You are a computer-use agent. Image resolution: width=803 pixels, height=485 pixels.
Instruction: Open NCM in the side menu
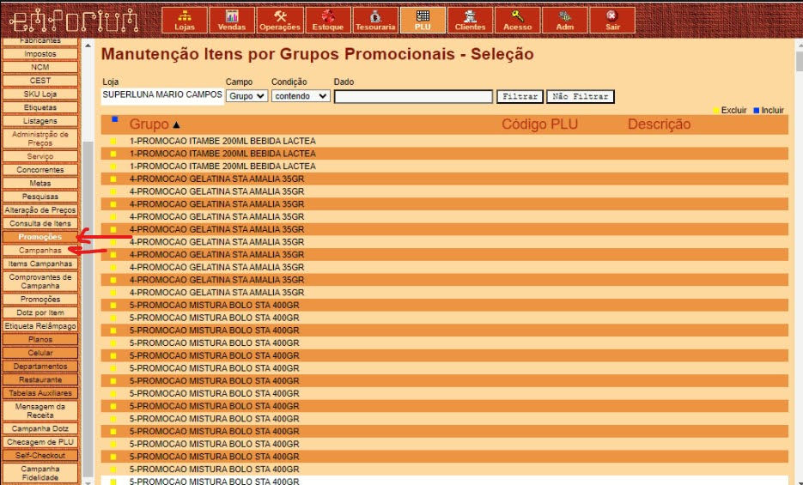pyautogui.click(x=40, y=68)
